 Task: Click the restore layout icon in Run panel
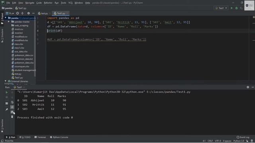(x=7, y=103)
